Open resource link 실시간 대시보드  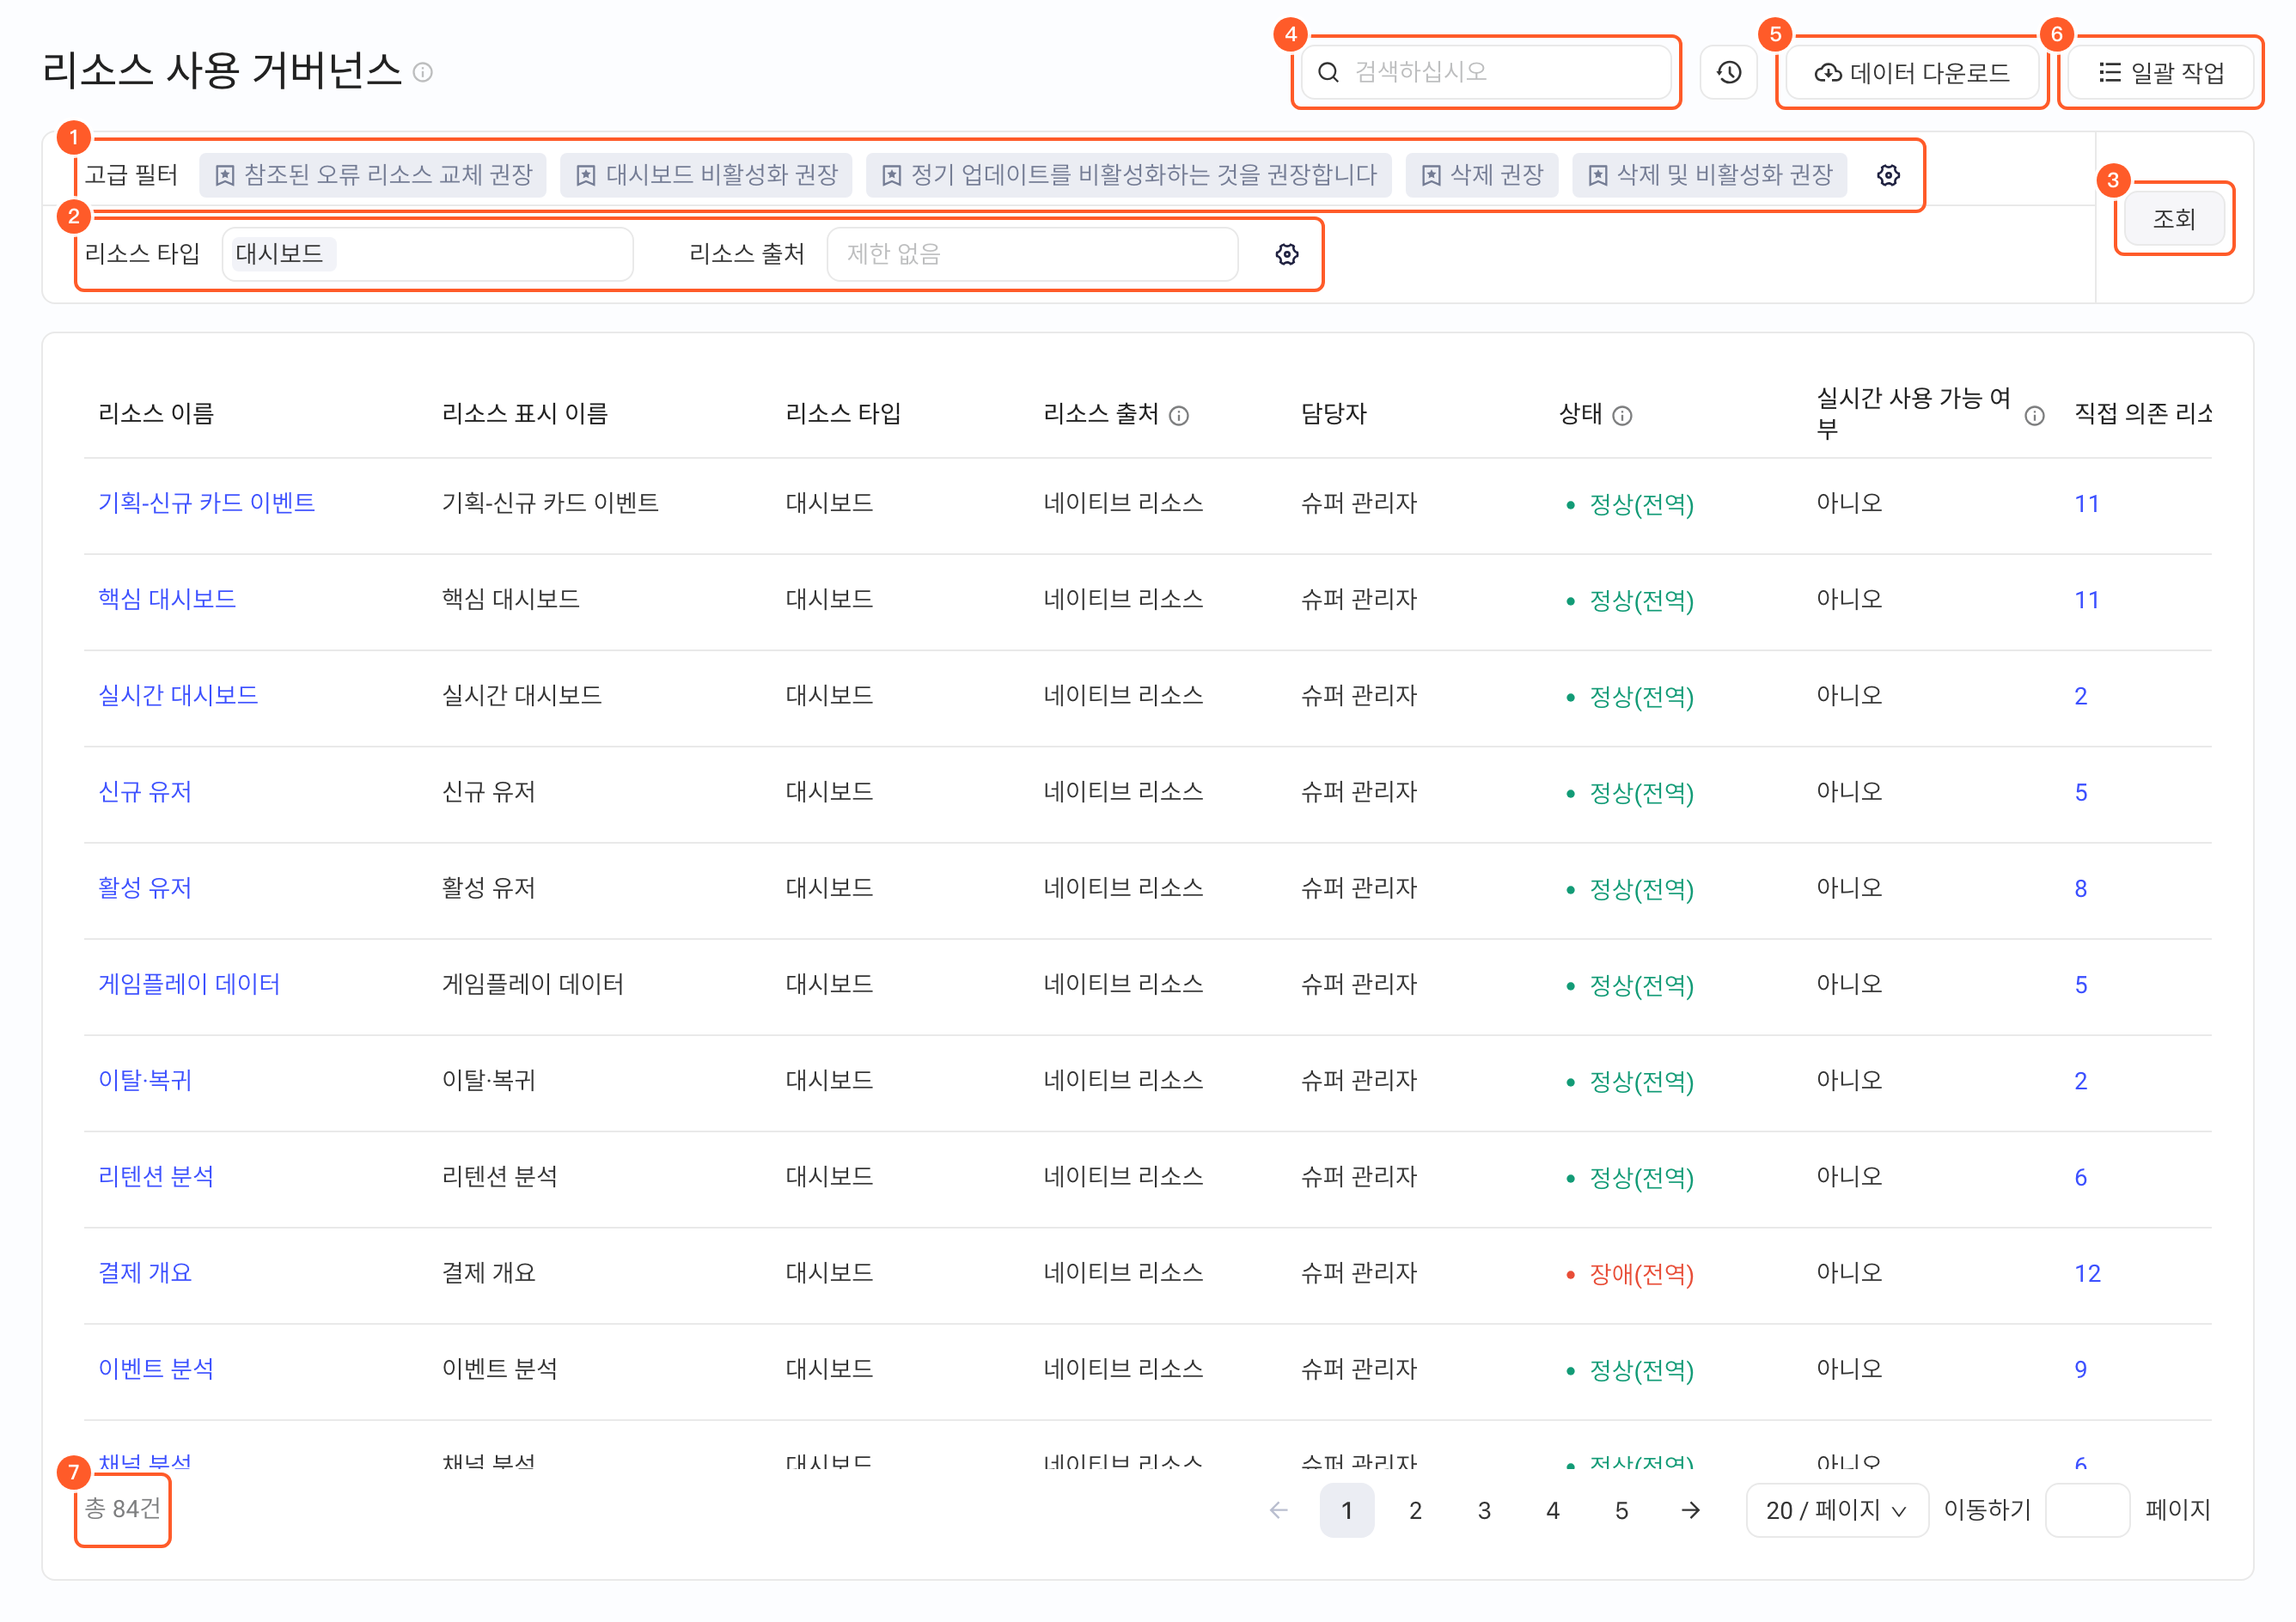178,695
